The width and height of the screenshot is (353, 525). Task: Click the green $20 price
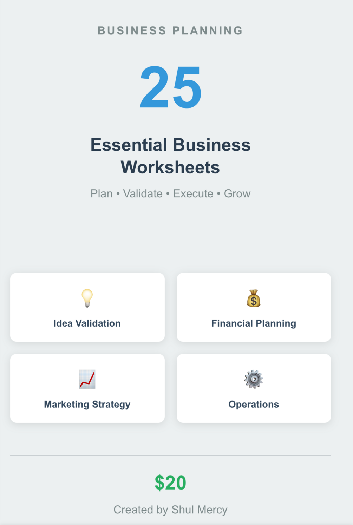pos(170,483)
